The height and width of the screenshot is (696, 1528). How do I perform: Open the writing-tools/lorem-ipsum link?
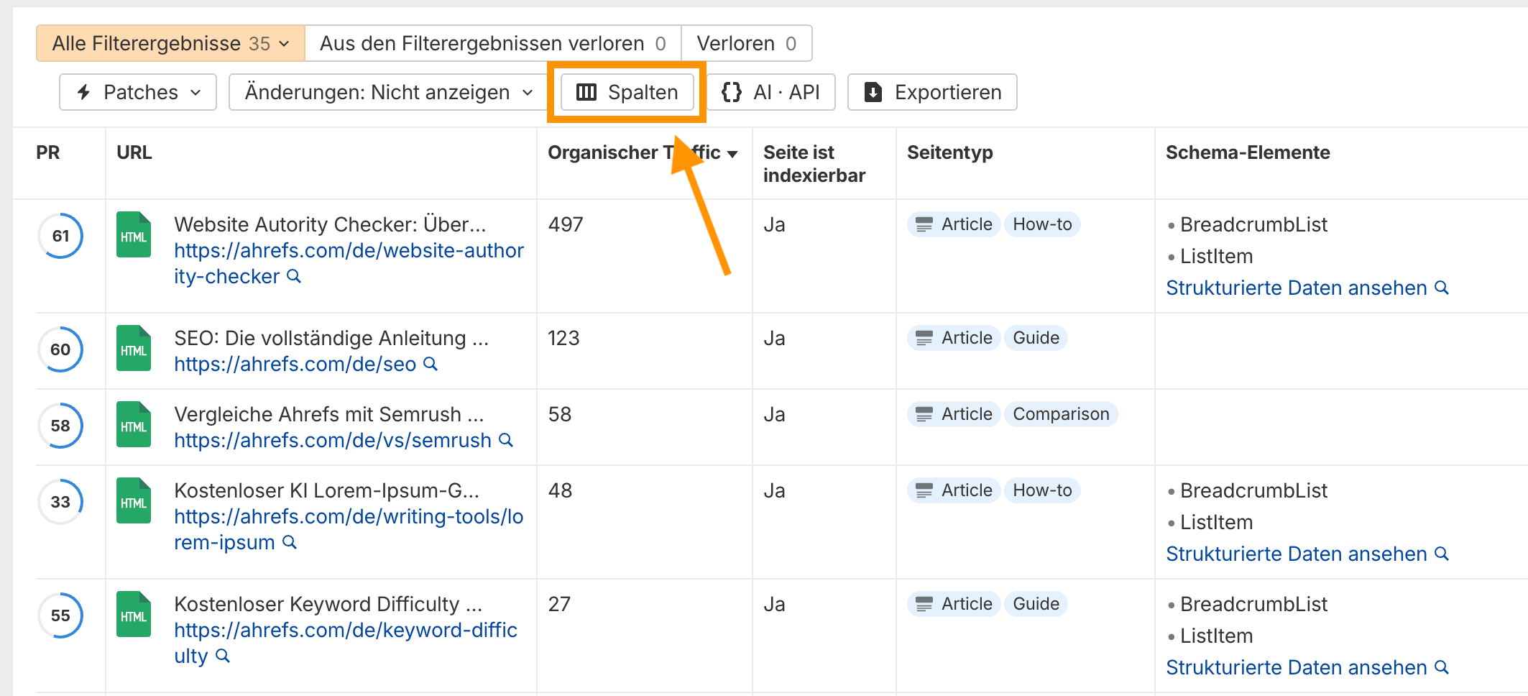click(x=349, y=529)
